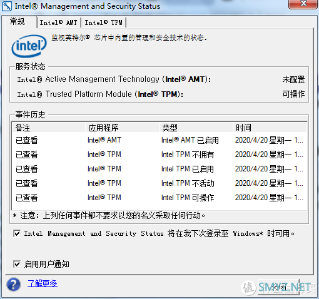Click the 可操作 TPM status value
Image resolution: width=319 pixels, height=299 pixels.
coord(293,94)
